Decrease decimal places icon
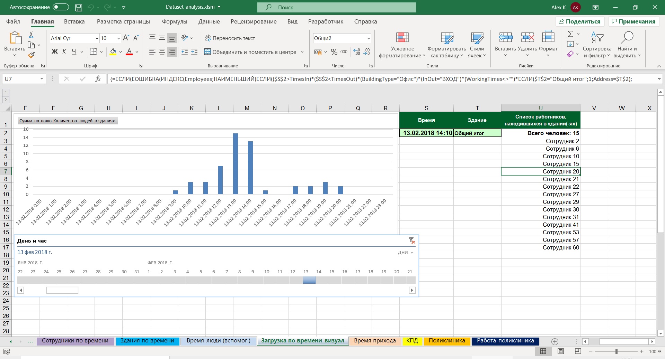665x359 pixels. point(367,52)
